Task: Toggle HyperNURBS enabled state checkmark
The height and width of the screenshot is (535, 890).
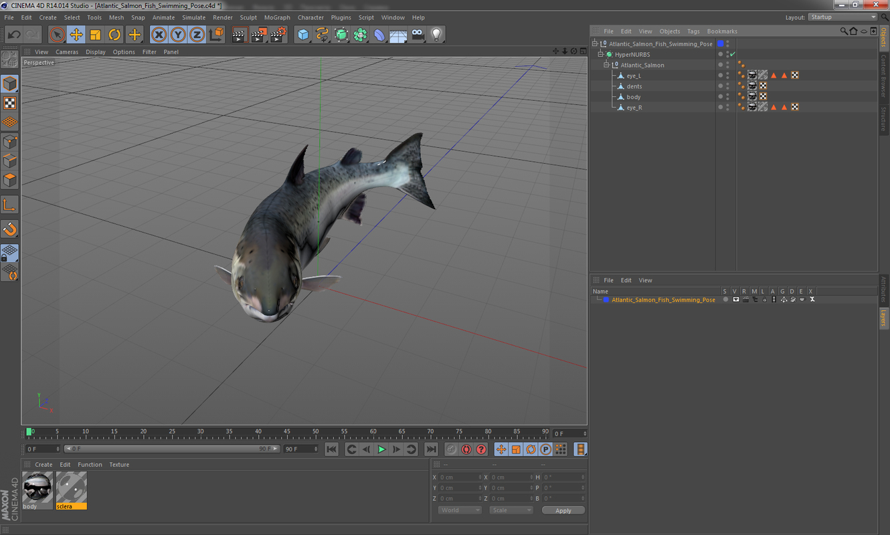Action: tap(733, 54)
